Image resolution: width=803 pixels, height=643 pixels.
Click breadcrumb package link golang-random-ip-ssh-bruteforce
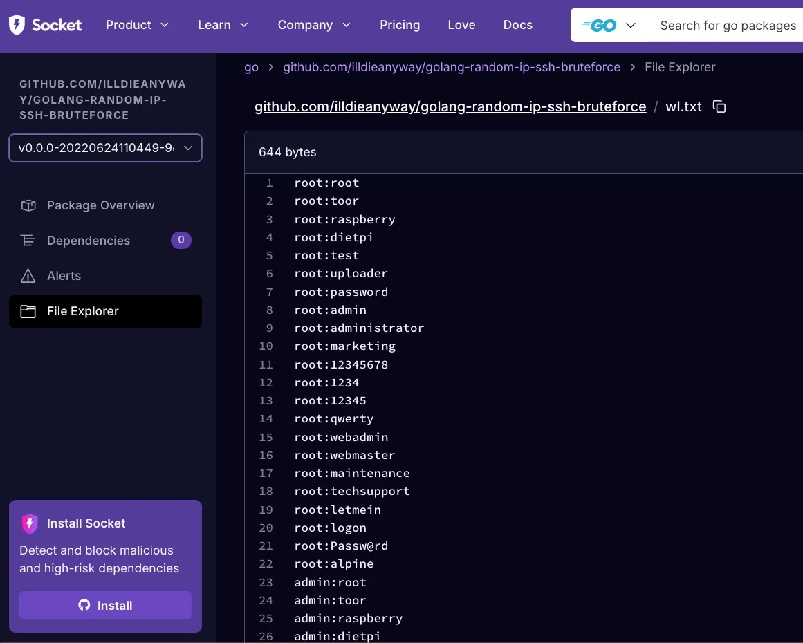tap(452, 67)
